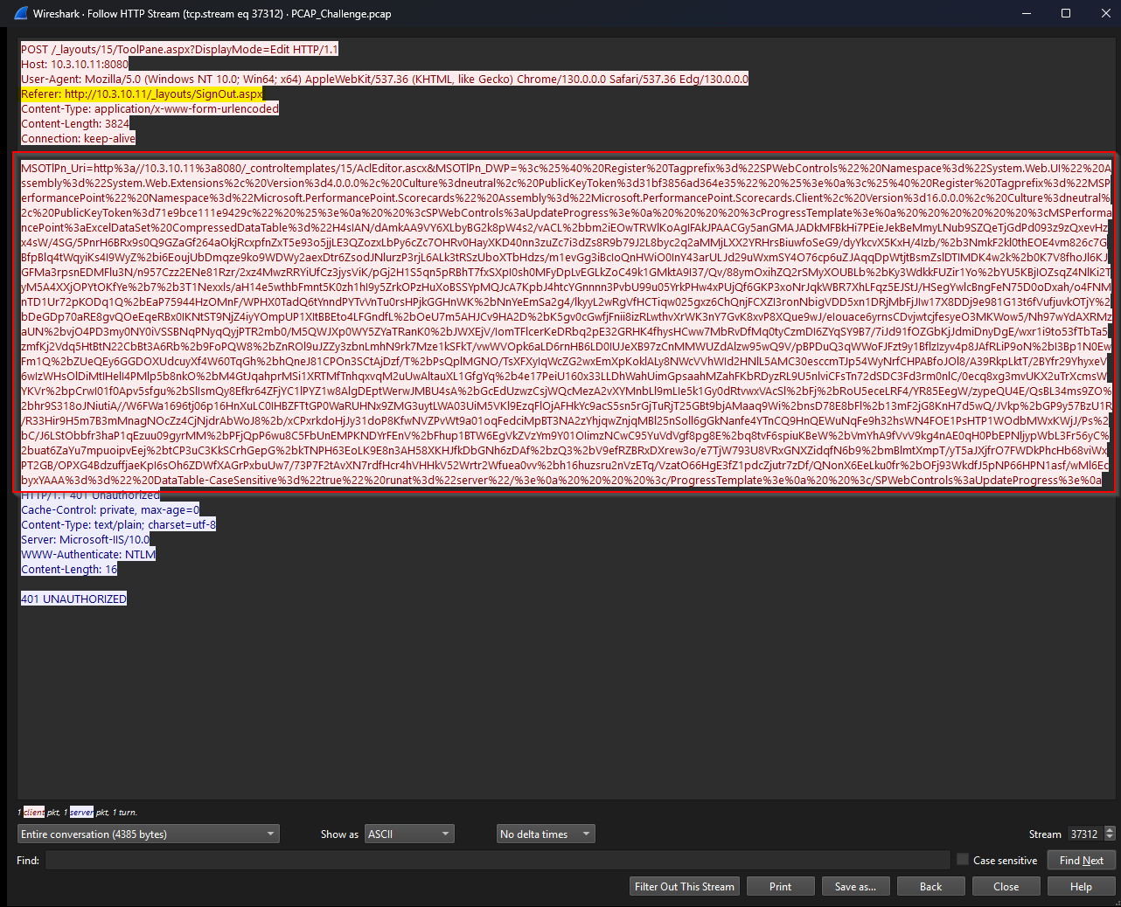Screen dimensions: 1121x907
Task: Open the No delta times dropdown
Action: click(546, 834)
